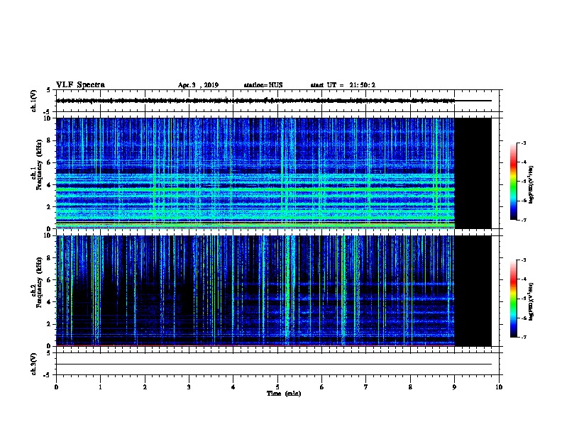This screenshot has height=434, width=562.
Task: Click the "1" tick label on the time axis
Action: click(x=100, y=387)
